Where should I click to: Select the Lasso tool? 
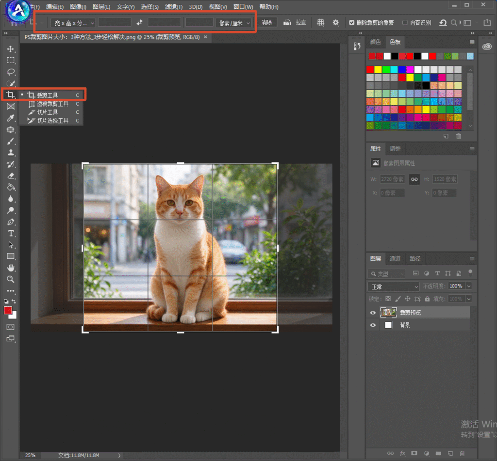tap(11, 72)
